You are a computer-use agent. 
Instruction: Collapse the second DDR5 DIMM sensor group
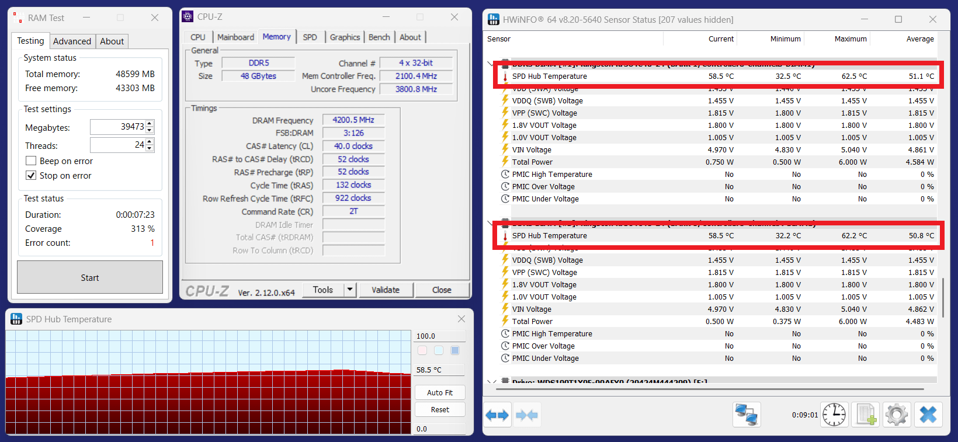tap(490, 223)
